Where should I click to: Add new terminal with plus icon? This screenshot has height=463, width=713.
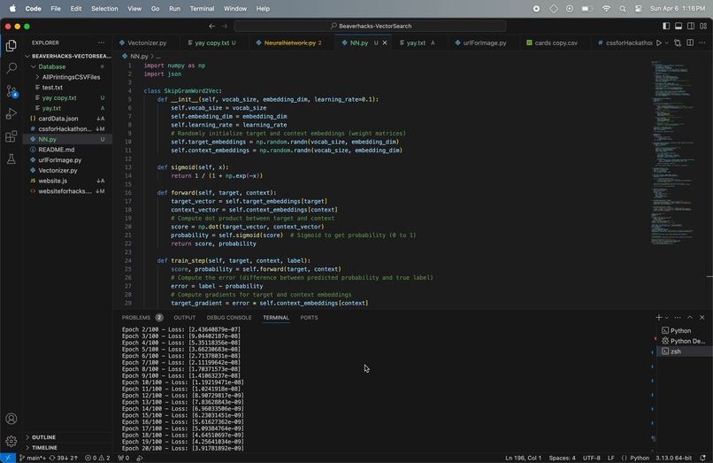[658, 317]
